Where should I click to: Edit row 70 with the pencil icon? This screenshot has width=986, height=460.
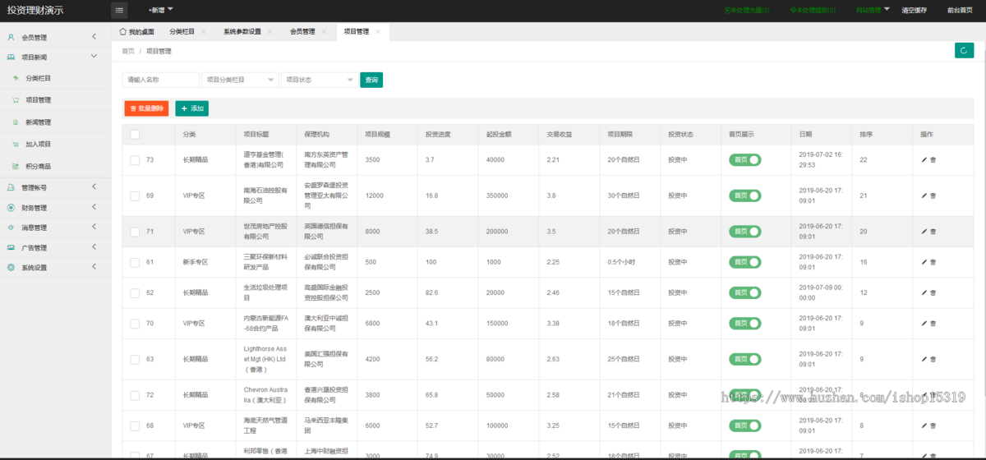924,324
